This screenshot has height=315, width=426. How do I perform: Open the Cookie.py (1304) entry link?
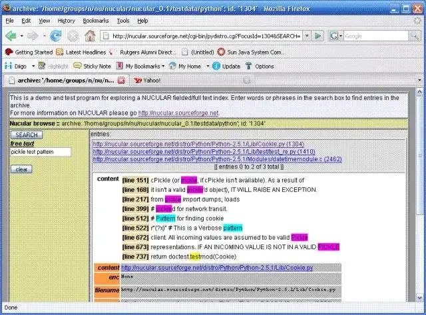click(198, 144)
